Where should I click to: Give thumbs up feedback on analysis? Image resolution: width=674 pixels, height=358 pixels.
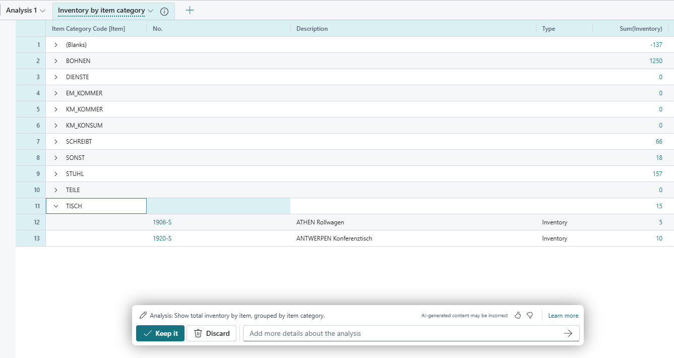(518, 316)
